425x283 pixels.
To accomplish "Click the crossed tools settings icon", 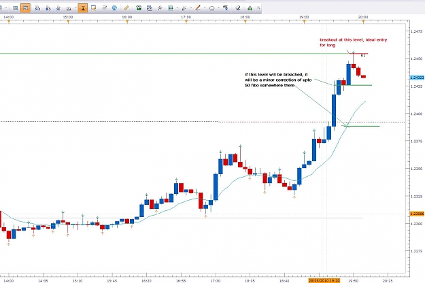I will [x=160, y=8].
